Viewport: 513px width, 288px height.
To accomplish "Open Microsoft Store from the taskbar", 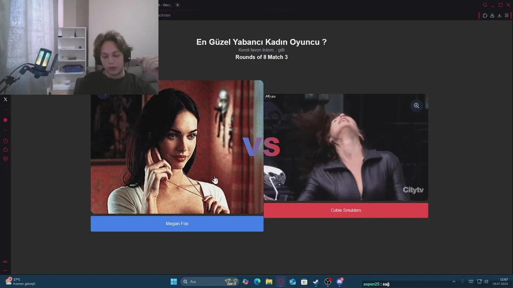I will point(304,282).
